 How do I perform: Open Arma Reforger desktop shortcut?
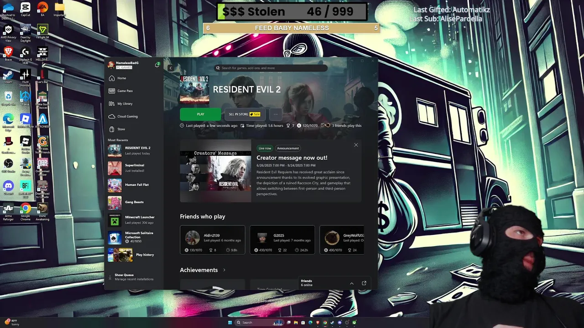point(8,212)
